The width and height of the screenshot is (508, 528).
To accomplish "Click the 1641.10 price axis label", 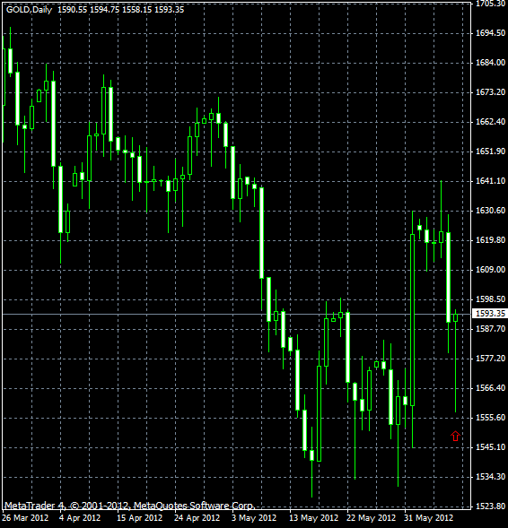I will (490, 181).
